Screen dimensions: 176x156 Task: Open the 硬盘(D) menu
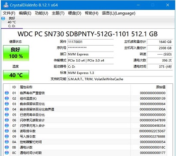click(75, 13)
